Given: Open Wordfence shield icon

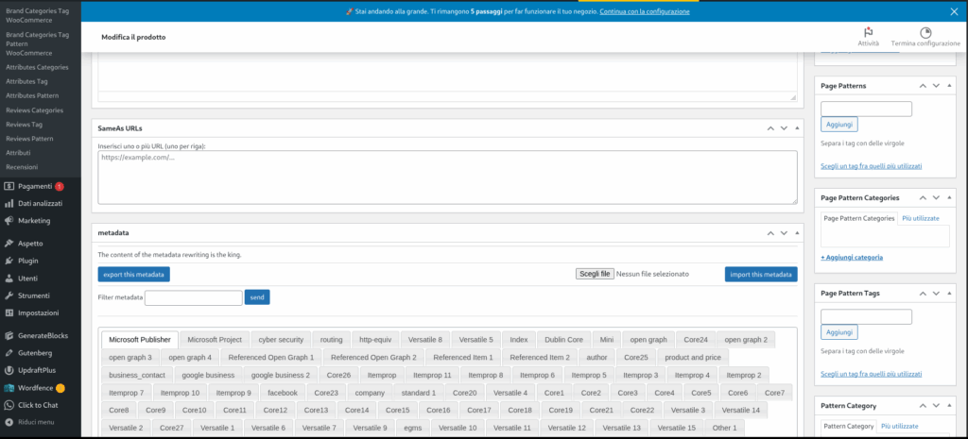Looking at the screenshot, I should click(9, 388).
